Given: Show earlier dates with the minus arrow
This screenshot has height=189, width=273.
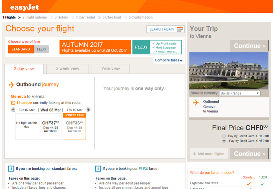Looking at the screenshot, I should (13, 110).
